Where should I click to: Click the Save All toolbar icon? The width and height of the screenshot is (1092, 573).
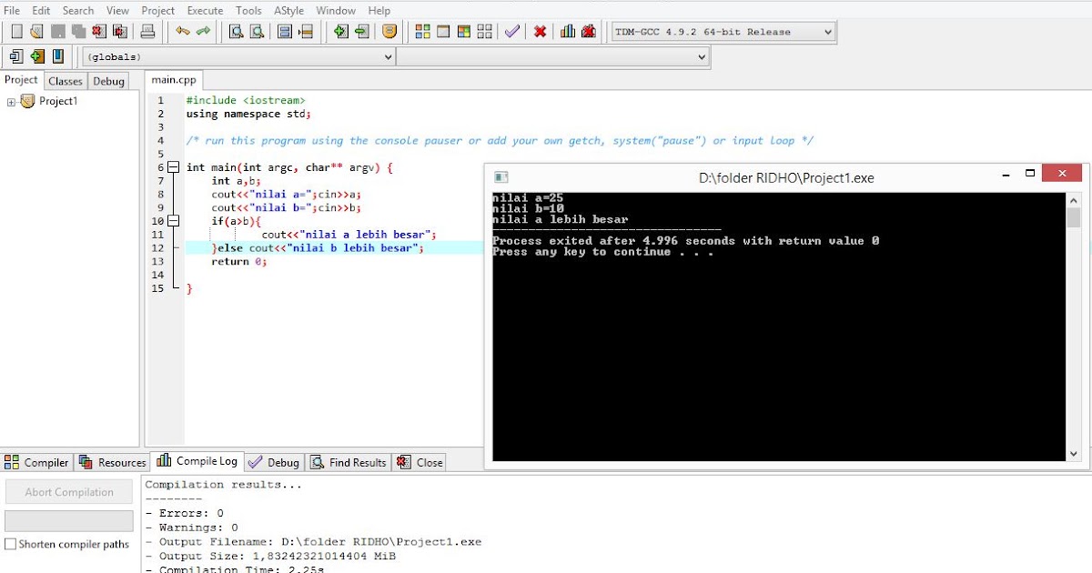click(79, 32)
